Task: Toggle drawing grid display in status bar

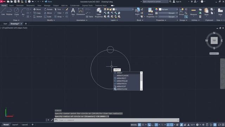Action: coord(139,125)
